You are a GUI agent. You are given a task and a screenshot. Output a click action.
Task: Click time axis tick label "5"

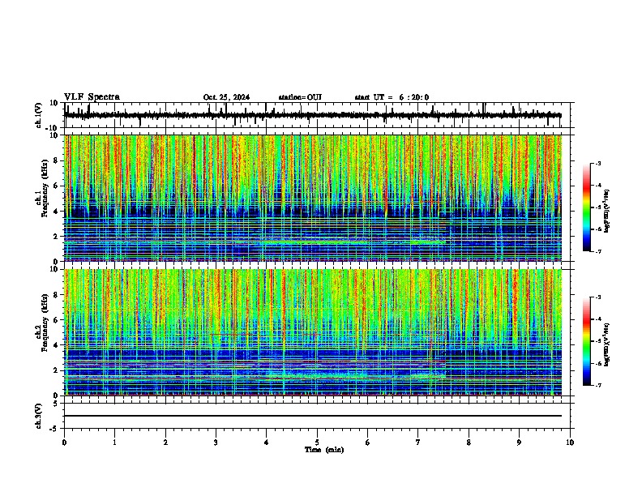(x=317, y=443)
